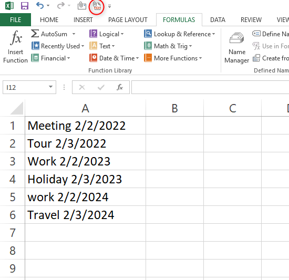Switch to the INSERT tab

tap(83, 20)
